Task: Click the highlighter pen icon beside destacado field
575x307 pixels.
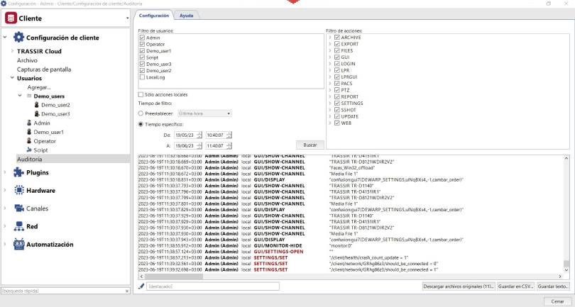Action: [141, 286]
